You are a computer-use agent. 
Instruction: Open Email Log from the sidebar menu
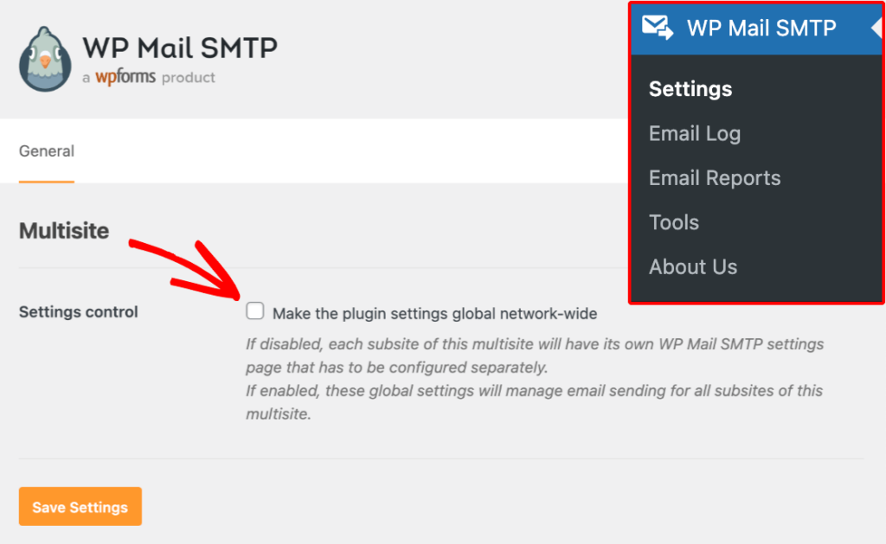(695, 133)
